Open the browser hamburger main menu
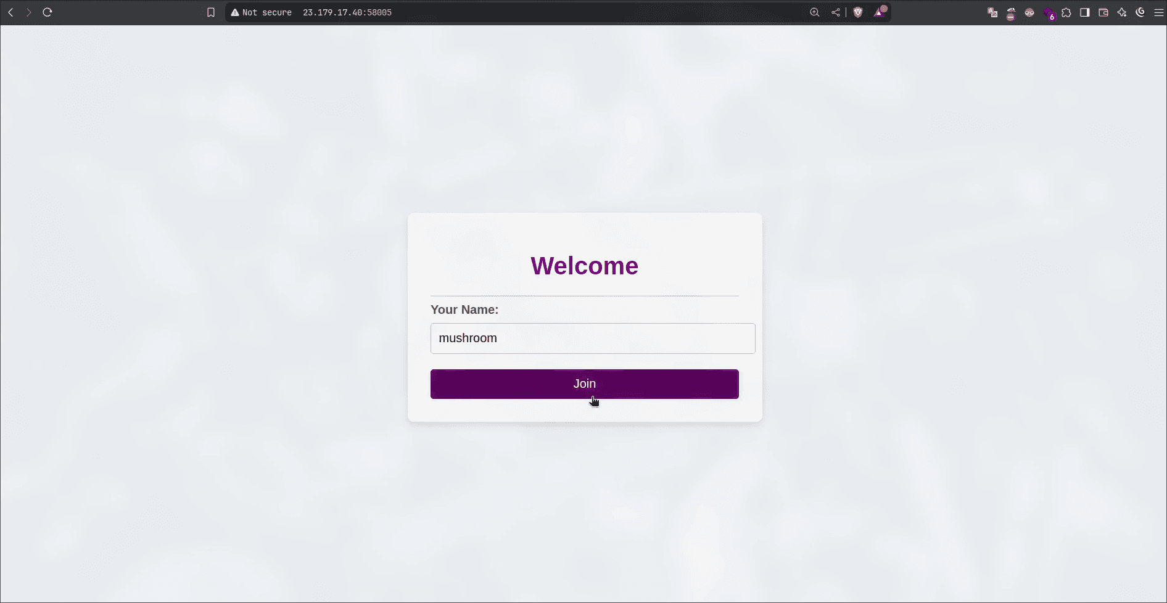Screen dimensions: 1167x603 1158,12
